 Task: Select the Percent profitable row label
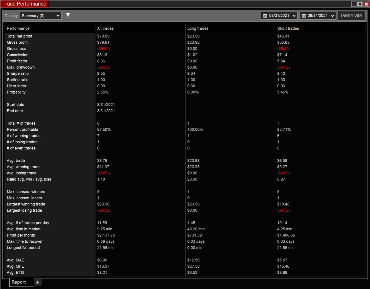coord(22,129)
